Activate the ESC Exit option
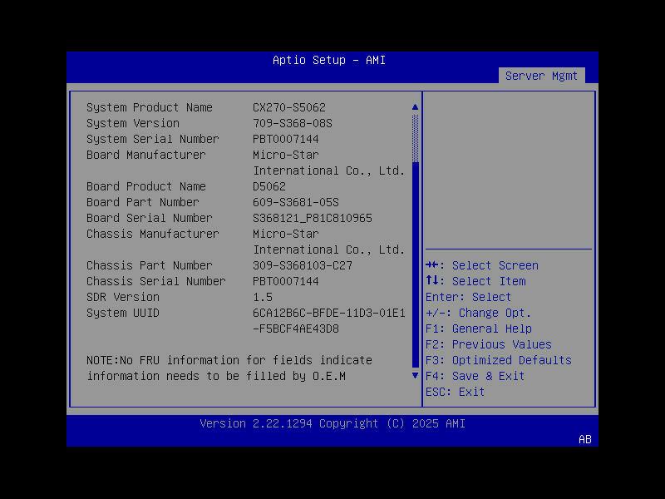Screen dimensions: 665x499 (x=454, y=392)
